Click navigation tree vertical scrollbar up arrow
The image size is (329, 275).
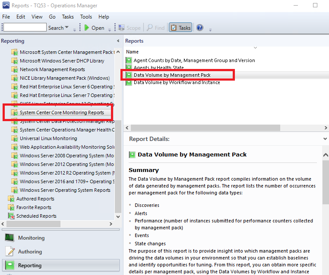coord(118,52)
